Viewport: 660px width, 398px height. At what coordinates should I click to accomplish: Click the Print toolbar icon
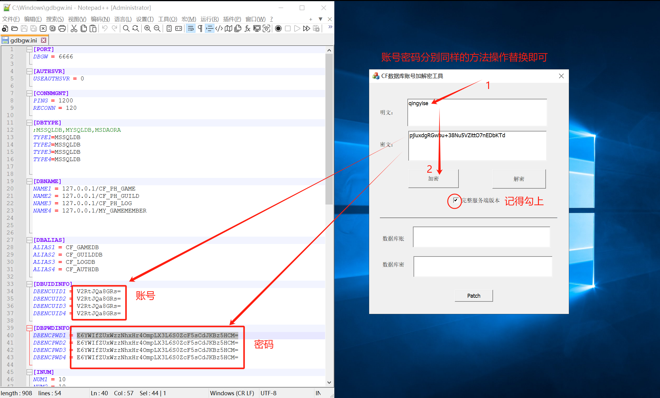click(62, 29)
